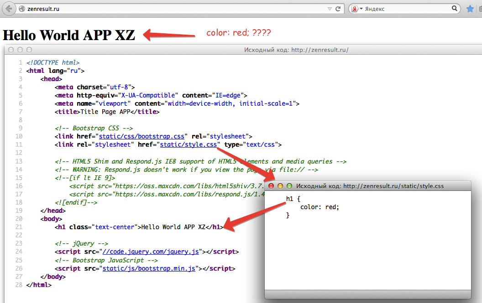Viewport: 482px width, 303px height.
Task: Bookmark the page with the star icon
Action: [470, 9]
